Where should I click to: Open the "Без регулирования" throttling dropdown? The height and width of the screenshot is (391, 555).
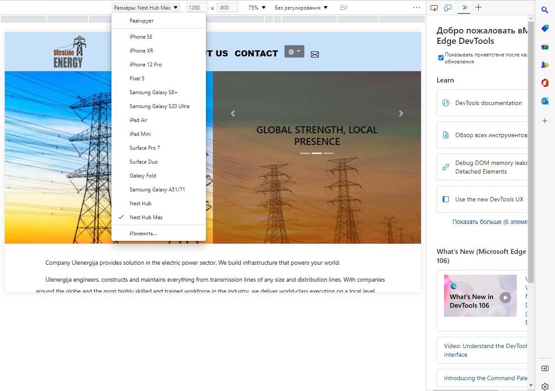point(301,7)
